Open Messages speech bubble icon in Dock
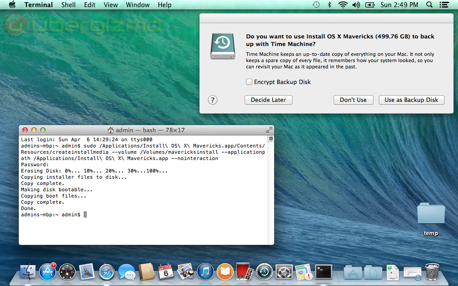 click(x=127, y=272)
